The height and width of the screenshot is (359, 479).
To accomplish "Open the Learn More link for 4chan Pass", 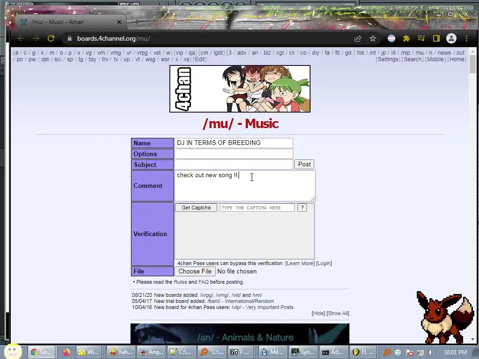I will pyautogui.click(x=300, y=263).
